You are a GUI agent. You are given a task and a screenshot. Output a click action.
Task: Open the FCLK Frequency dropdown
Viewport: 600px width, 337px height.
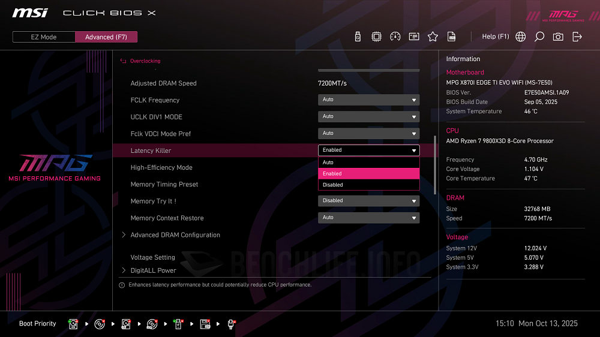click(x=368, y=100)
